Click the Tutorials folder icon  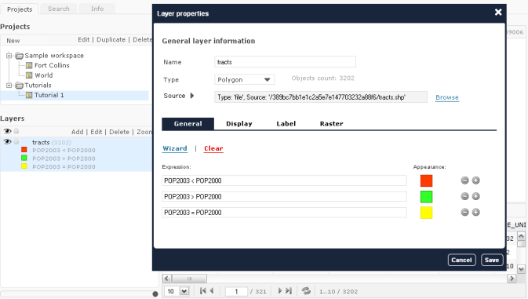click(19, 86)
